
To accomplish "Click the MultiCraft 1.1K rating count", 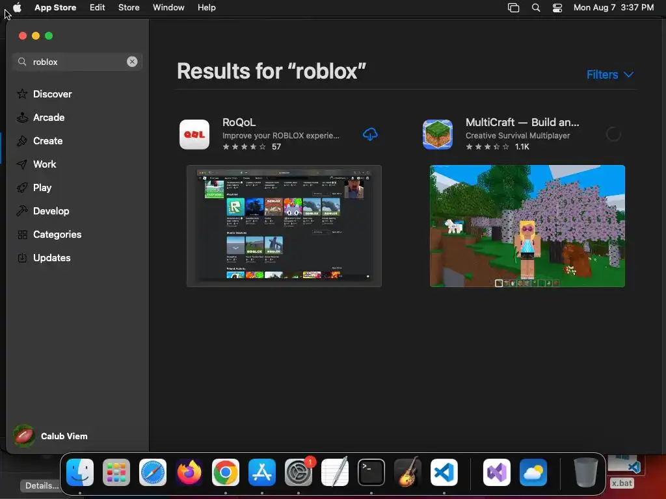I will click(x=522, y=147).
